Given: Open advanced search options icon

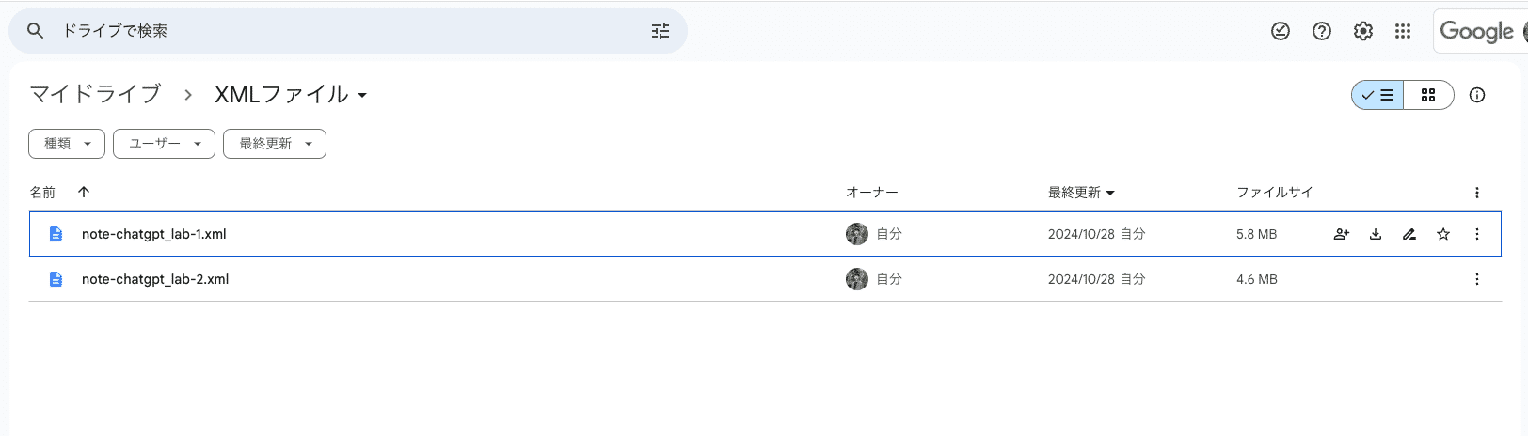Looking at the screenshot, I should tap(661, 31).
